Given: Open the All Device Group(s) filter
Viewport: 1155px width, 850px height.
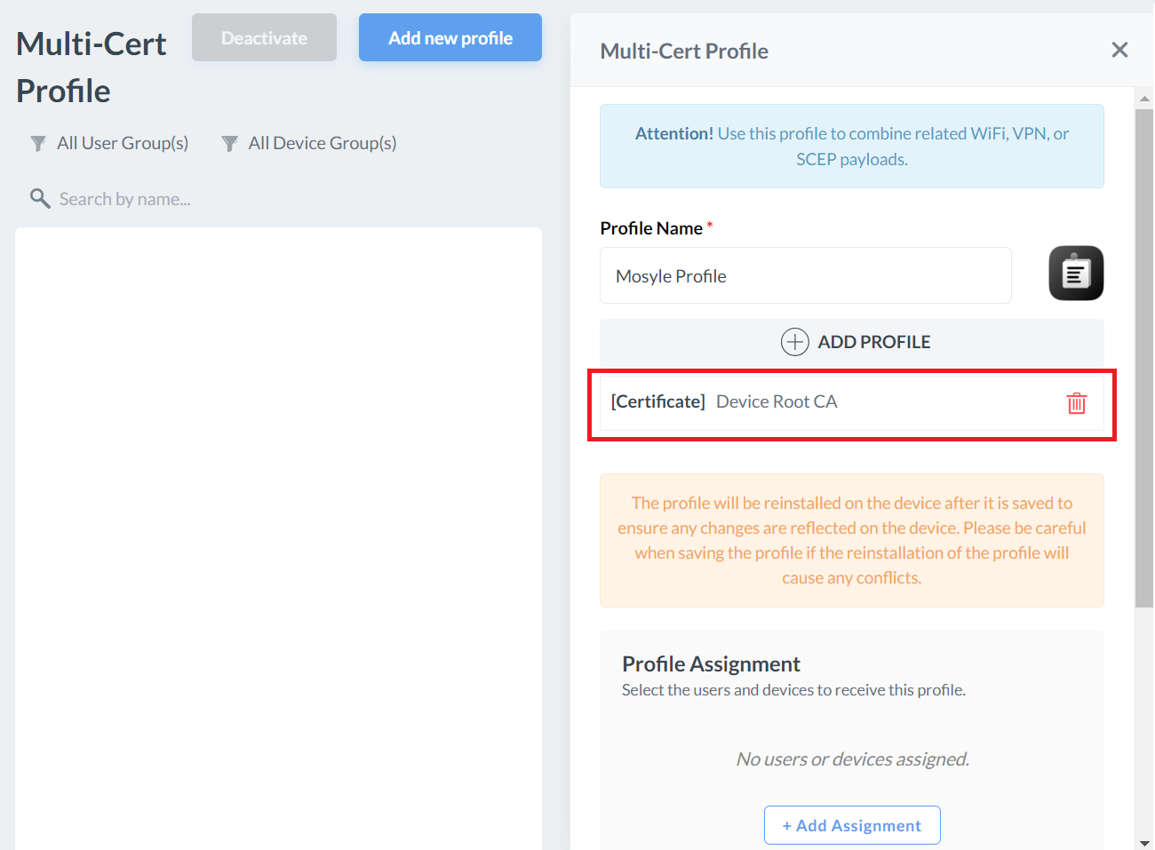Looking at the screenshot, I should [322, 143].
